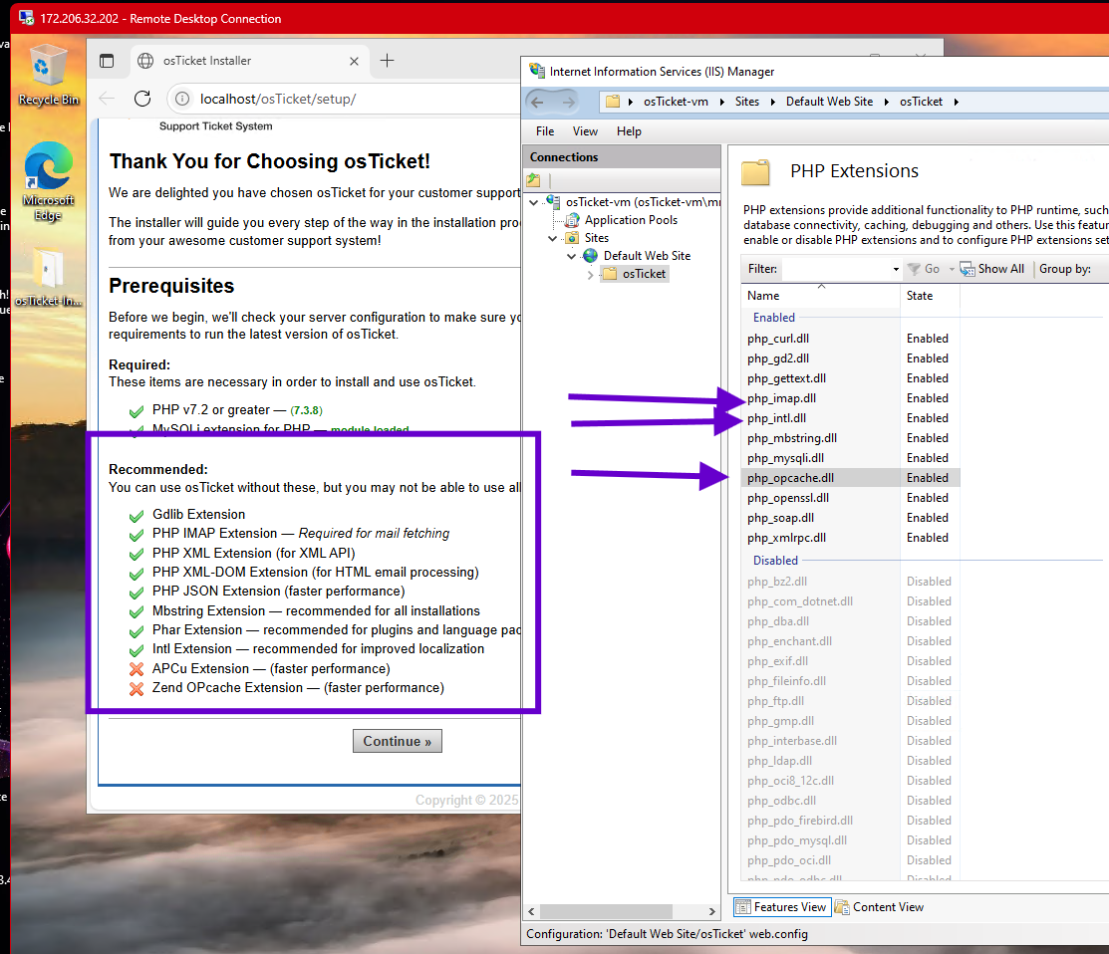Open the osTicket-In... desktop folder
1109x954 pixels.
pyautogui.click(x=48, y=277)
